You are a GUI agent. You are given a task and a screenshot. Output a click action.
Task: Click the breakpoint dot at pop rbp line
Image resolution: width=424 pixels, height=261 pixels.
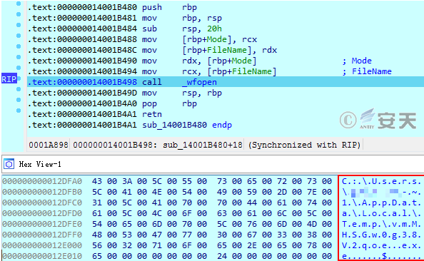[x=19, y=100]
